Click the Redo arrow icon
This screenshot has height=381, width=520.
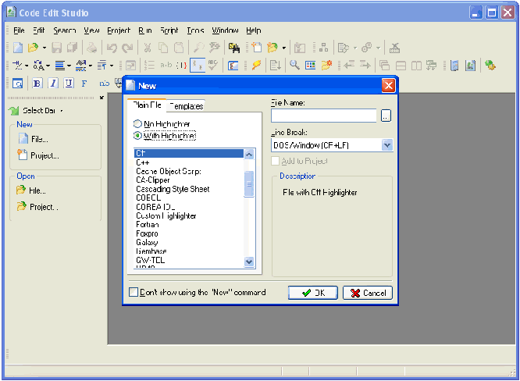tap(127, 48)
